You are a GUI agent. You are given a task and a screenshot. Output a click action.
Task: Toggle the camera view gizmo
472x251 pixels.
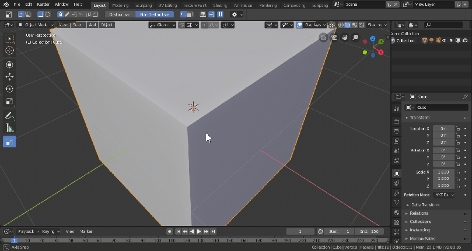click(x=334, y=38)
